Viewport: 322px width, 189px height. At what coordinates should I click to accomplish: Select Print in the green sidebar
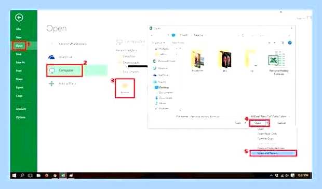pos(19,70)
